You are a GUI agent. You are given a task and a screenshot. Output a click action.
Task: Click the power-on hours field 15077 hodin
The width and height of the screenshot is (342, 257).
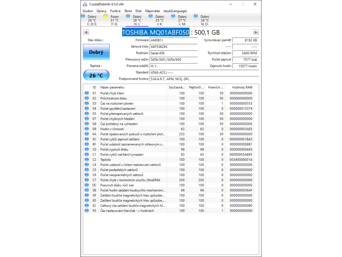pyautogui.click(x=245, y=66)
